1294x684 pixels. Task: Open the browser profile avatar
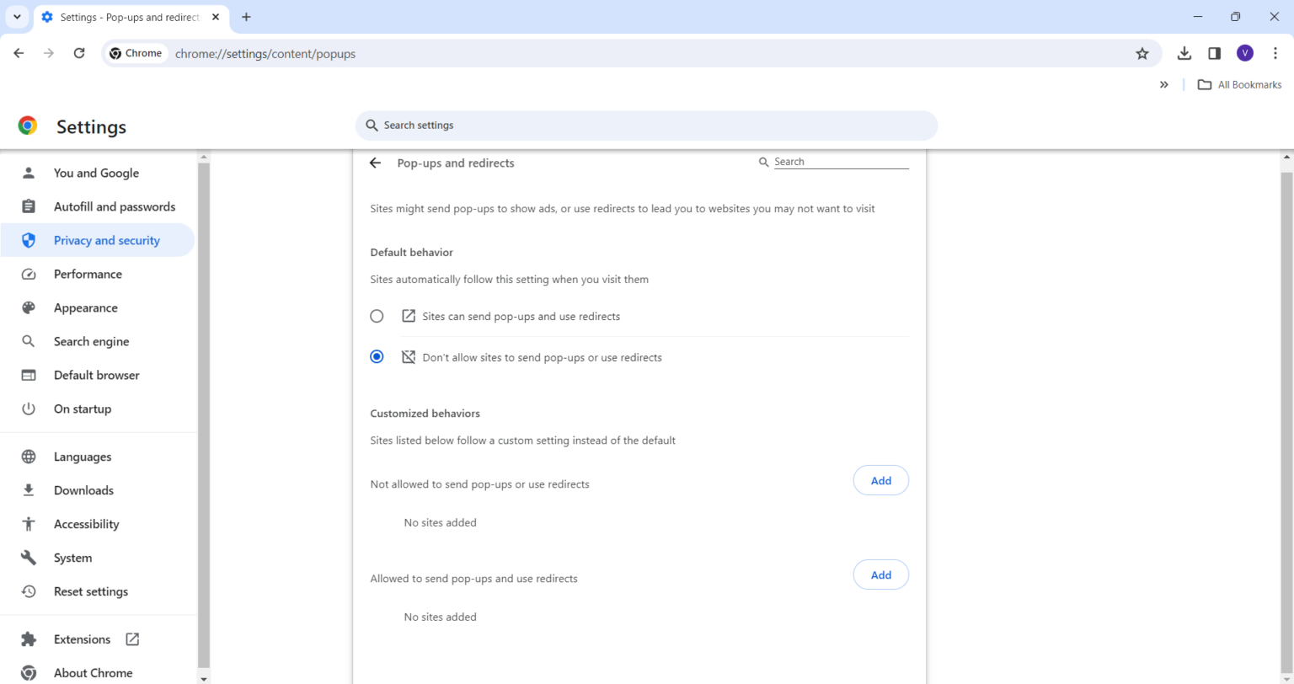[1244, 53]
